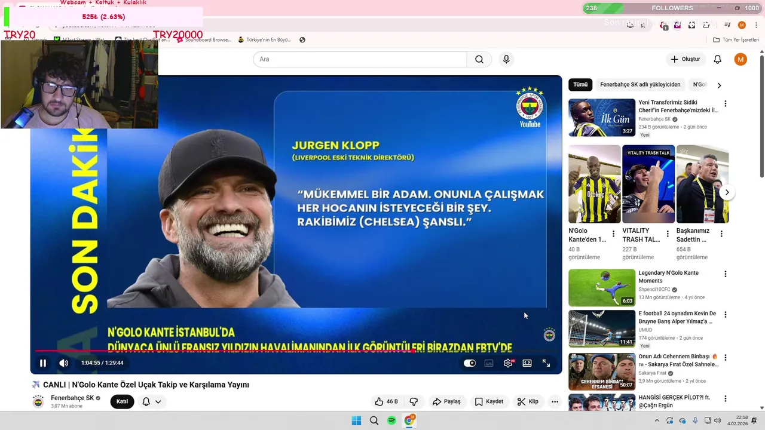
Task: Toggle the autoplay switch in player
Action: pos(470,363)
